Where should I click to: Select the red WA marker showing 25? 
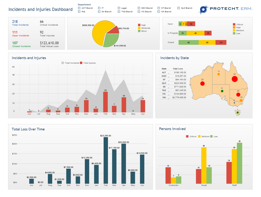[202, 84]
